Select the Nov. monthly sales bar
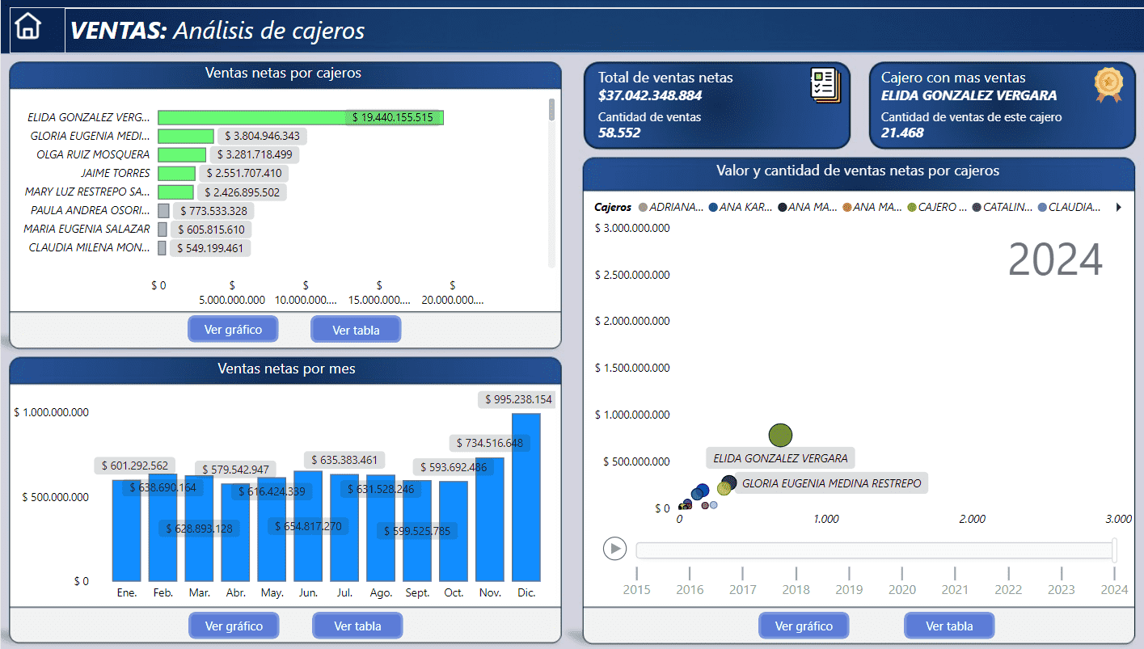This screenshot has width=1144, height=649. [490, 520]
